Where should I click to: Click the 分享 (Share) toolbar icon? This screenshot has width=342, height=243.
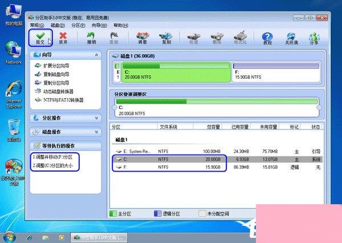point(314,38)
